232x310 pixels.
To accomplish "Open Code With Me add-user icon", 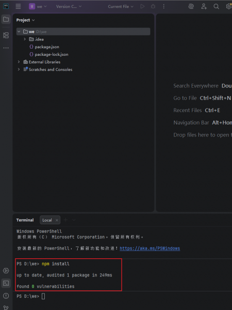I will (204, 6).
